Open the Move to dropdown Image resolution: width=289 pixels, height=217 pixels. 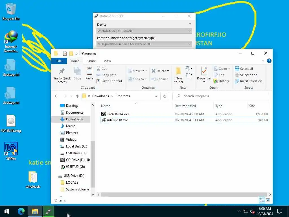(138, 71)
